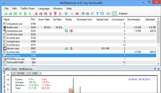161x93 pixels.
Task: Set high download priority (green arrow, double blue arrows)
Action: coord(15,13)
